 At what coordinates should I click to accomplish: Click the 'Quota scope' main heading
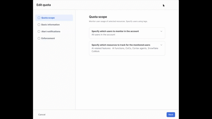click(98, 17)
